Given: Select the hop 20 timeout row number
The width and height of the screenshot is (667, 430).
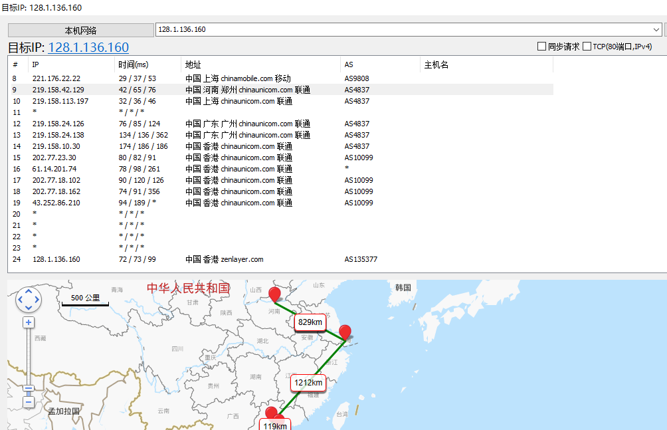Looking at the screenshot, I should (17, 214).
